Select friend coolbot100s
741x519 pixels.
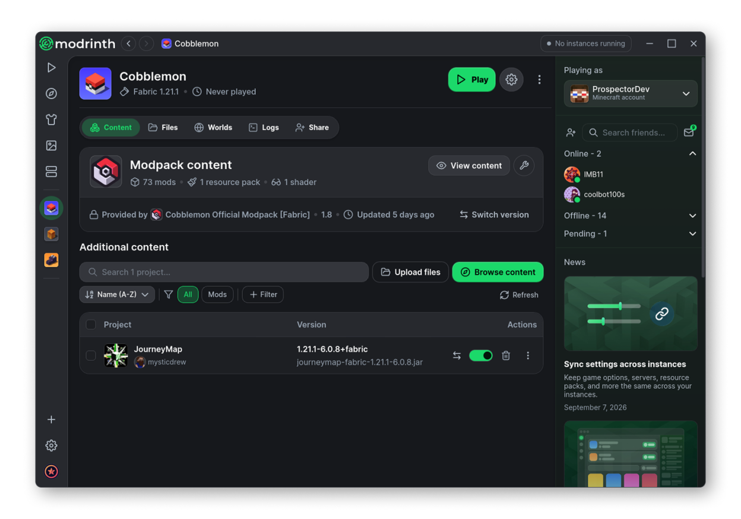594,195
